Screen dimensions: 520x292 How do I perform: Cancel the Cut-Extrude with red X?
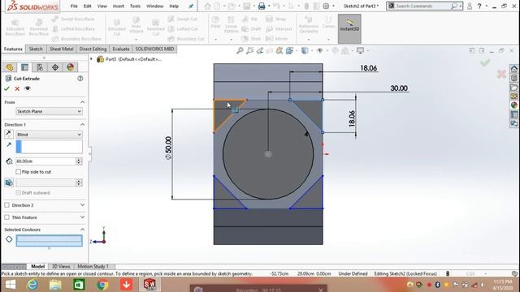[17, 88]
